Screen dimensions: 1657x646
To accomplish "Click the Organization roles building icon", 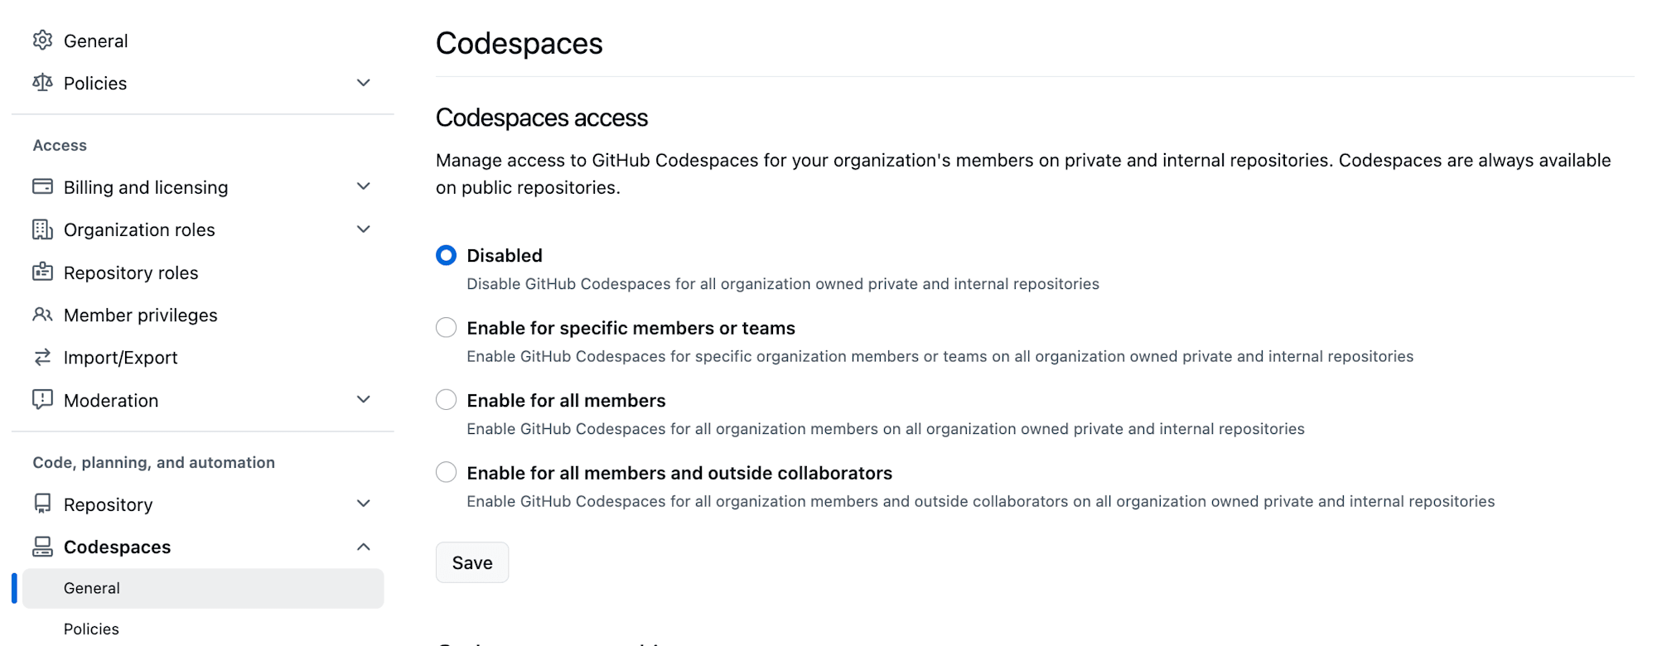I will click(42, 229).
